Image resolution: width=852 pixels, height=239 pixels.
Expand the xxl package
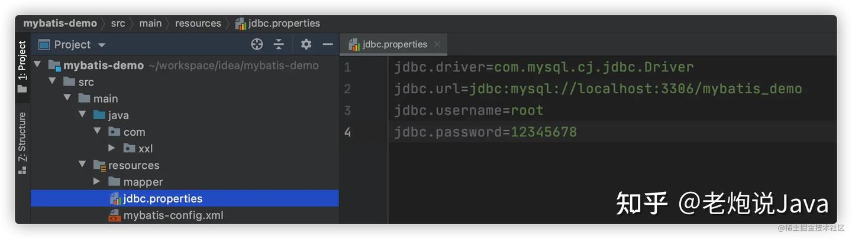(x=112, y=148)
